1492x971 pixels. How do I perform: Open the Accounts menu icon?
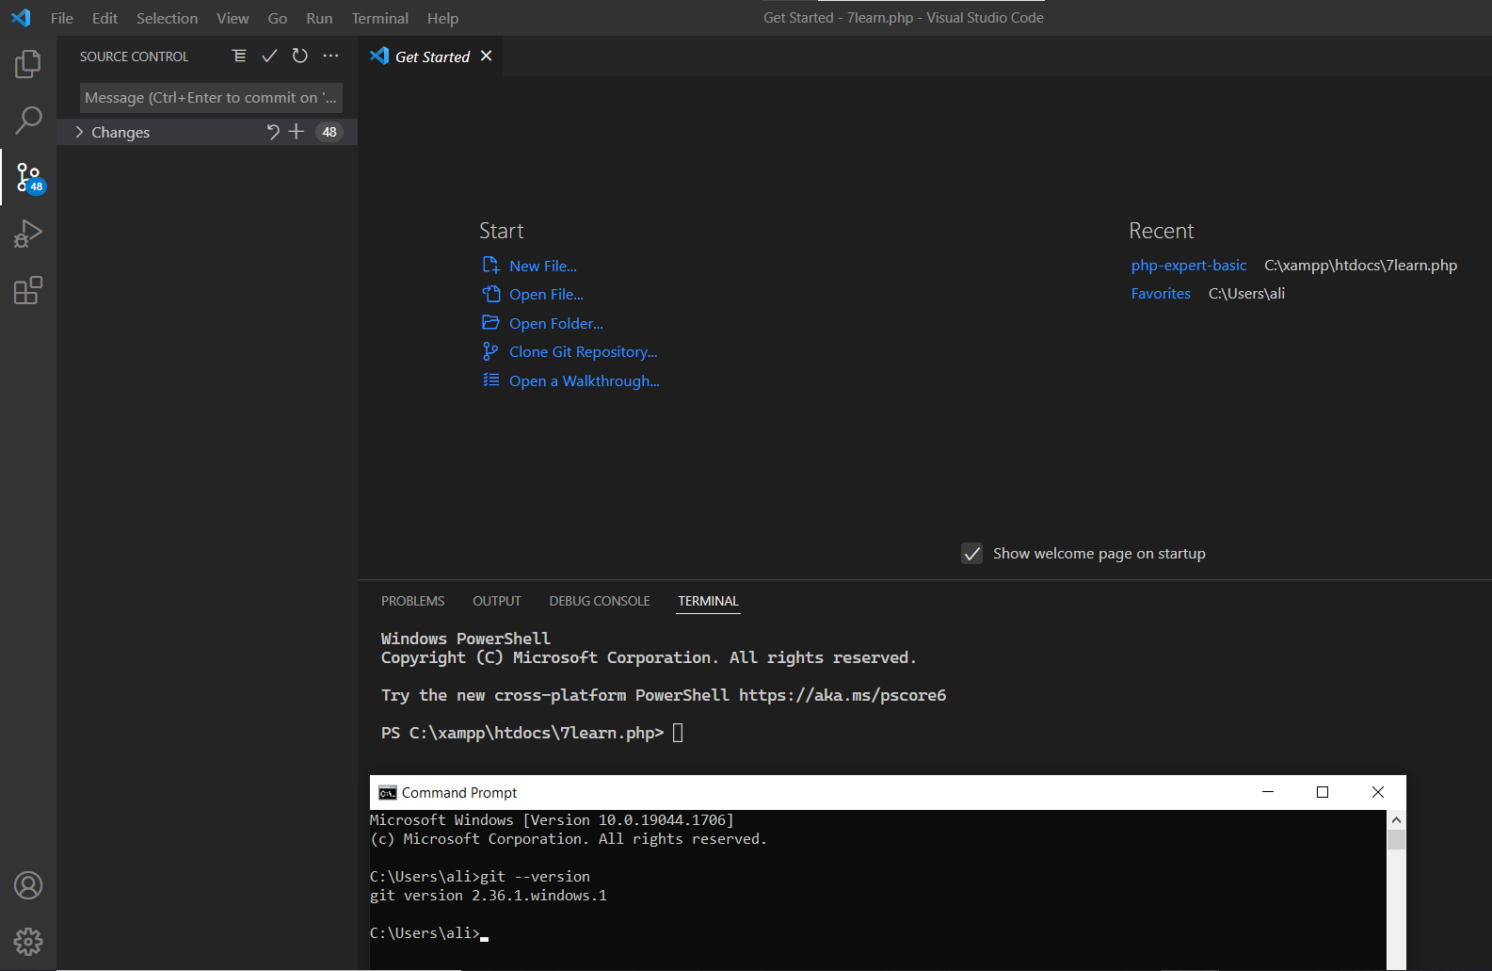(x=28, y=885)
